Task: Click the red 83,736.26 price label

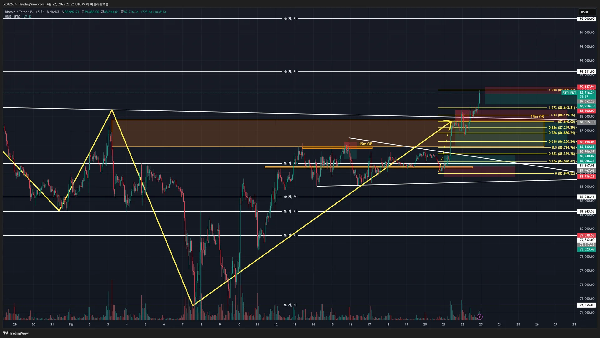Action: tap(587, 177)
